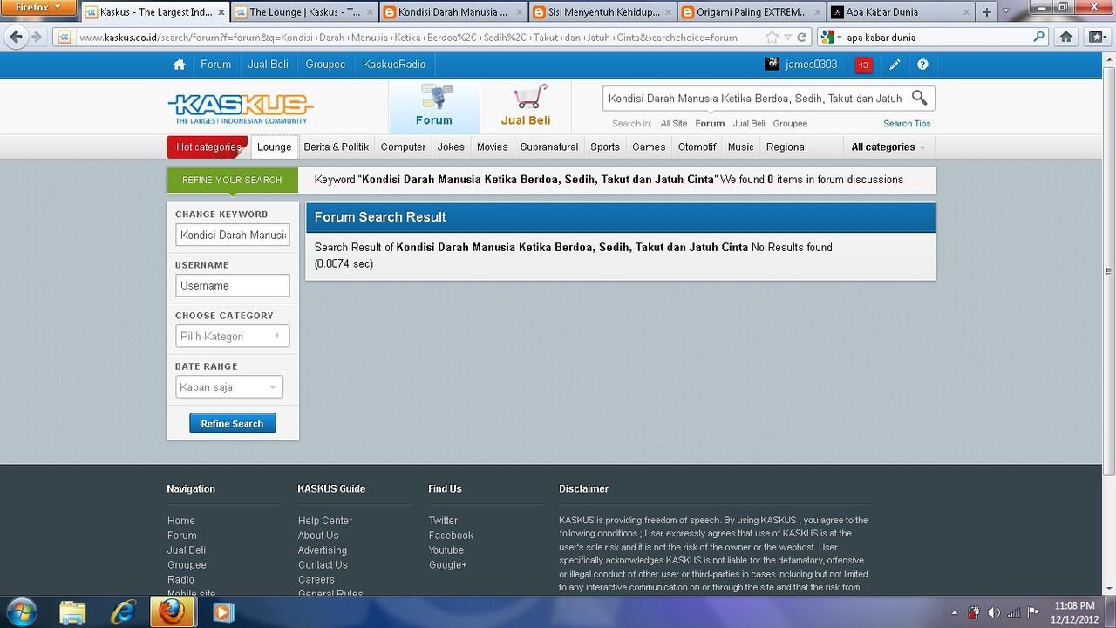The height and width of the screenshot is (628, 1116).
Task: Open the Otomotif category
Action: click(x=697, y=147)
